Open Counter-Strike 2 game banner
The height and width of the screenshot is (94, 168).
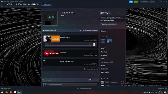click(x=51, y=38)
